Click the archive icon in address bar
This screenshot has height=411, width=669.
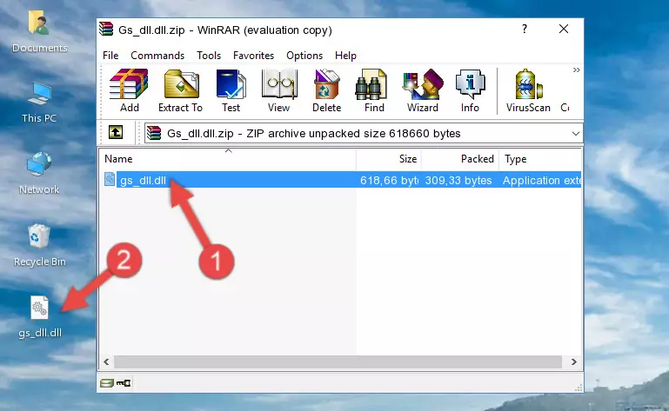pos(154,133)
